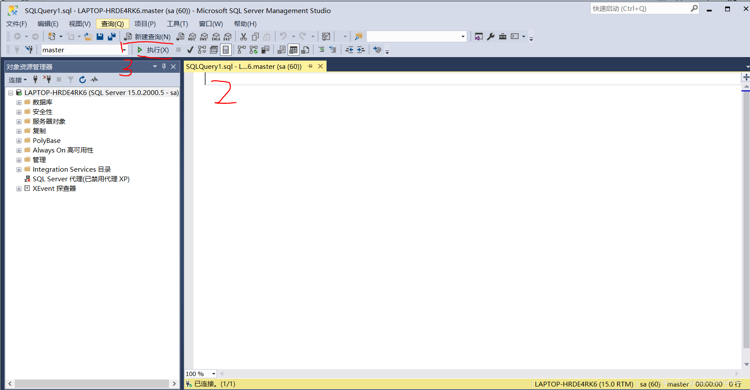
Task: Click the Decrease Indent icon
Action: click(349, 50)
